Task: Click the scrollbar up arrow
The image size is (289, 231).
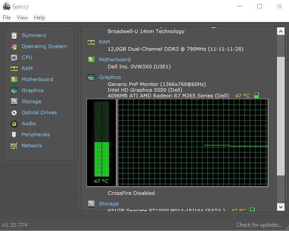Action: tap(281, 31)
